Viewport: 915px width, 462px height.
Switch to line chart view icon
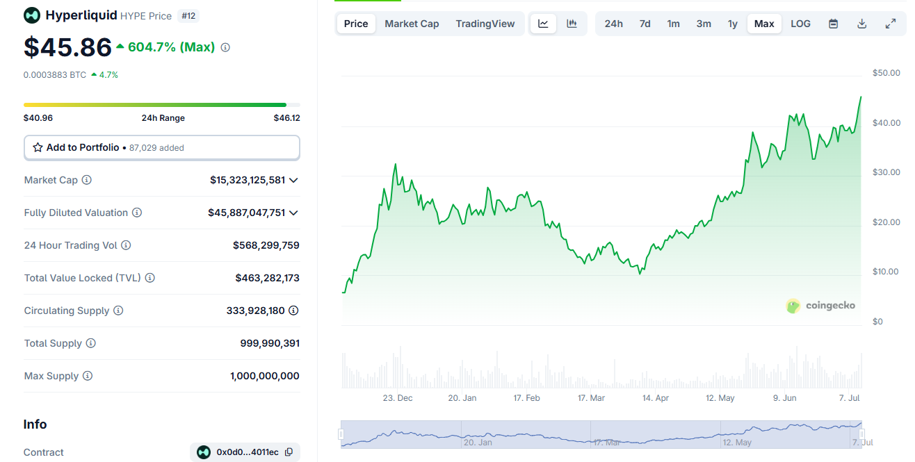(x=543, y=24)
